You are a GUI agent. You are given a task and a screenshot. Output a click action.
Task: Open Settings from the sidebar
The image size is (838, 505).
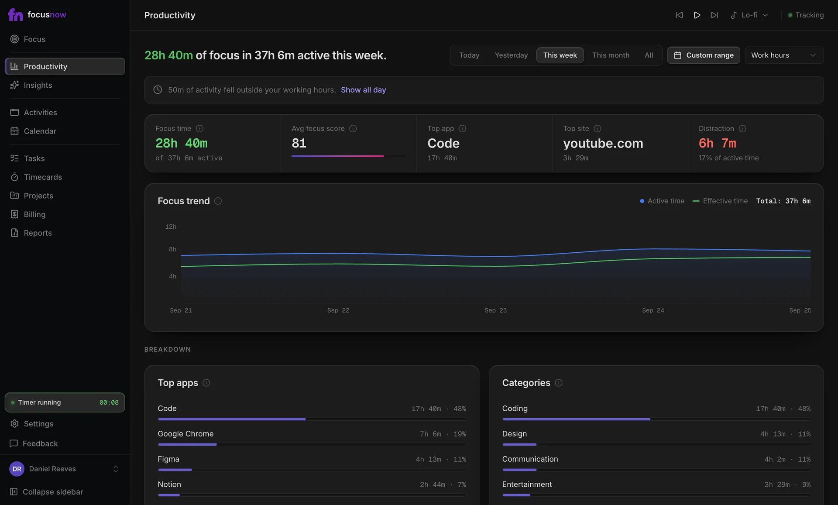[65, 424]
